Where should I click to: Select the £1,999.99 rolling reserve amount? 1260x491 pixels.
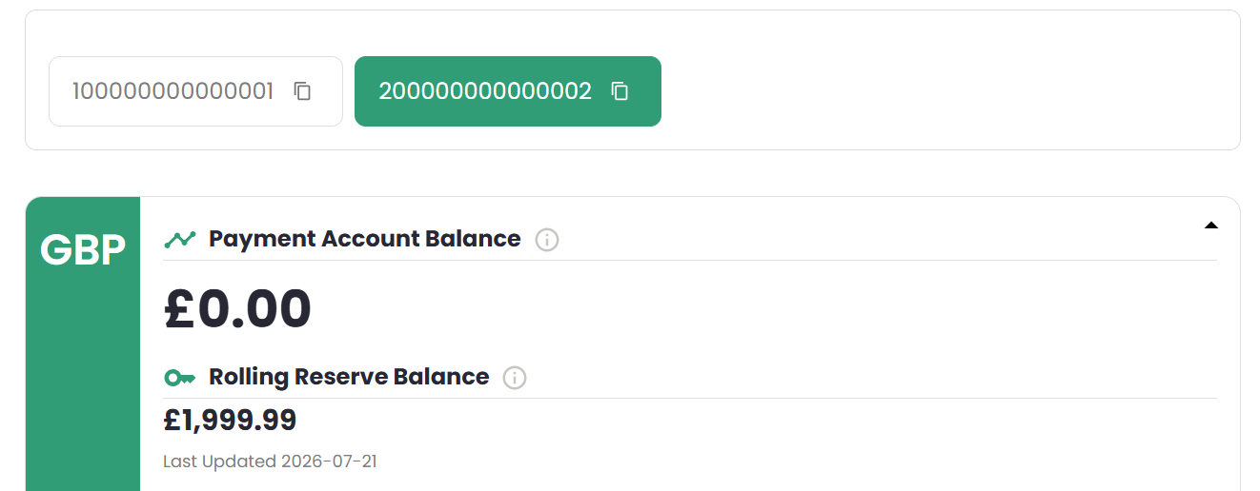click(230, 420)
